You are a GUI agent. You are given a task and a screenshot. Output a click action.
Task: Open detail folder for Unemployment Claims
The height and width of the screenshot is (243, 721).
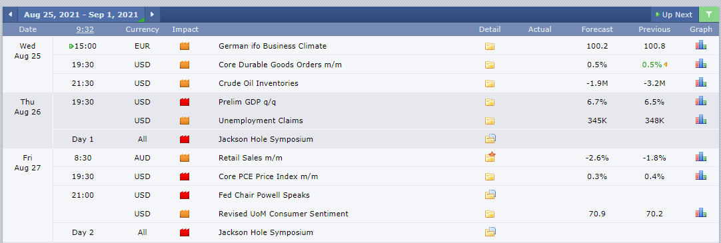(x=489, y=121)
